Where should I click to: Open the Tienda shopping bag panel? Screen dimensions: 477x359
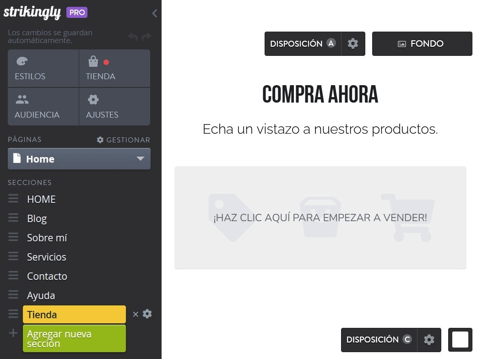115,68
